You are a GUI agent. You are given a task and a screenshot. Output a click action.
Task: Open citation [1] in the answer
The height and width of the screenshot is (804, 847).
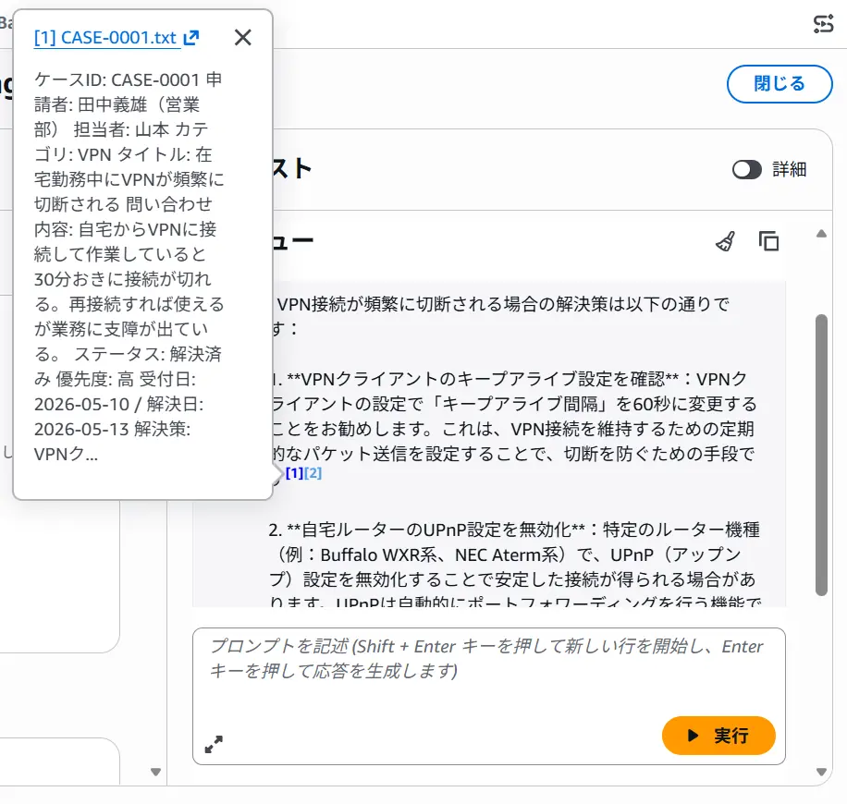[x=294, y=473]
